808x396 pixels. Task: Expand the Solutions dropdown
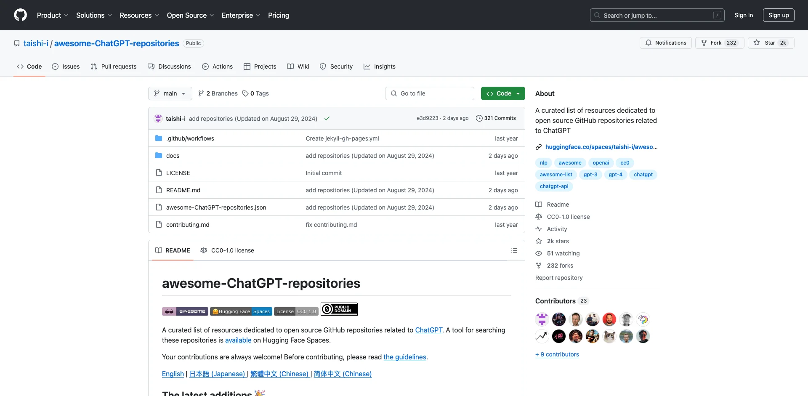[x=94, y=15]
